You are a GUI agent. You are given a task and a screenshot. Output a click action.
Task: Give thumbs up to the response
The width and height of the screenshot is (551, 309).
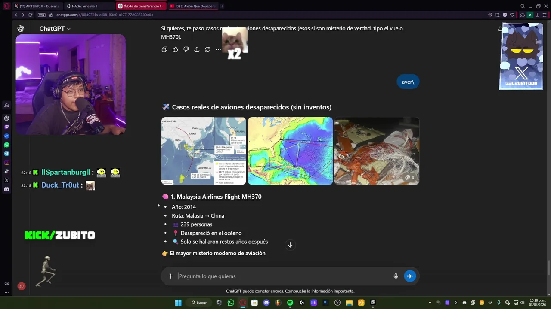coord(175,50)
